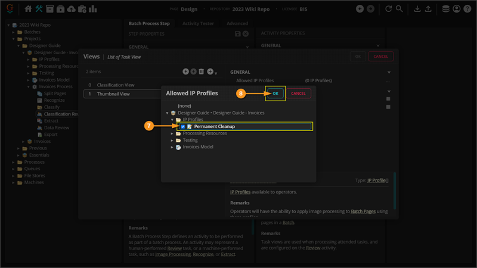Viewport: 477px width, 268px height.
Task: Toggle the second checkbox under General properties
Action: coord(389,107)
